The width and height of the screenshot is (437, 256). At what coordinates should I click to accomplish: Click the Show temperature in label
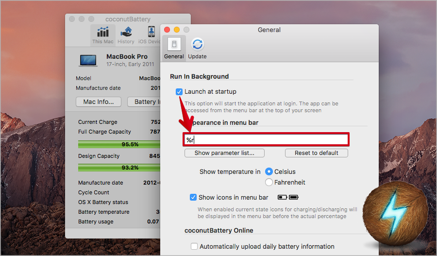[x=230, y=172]
